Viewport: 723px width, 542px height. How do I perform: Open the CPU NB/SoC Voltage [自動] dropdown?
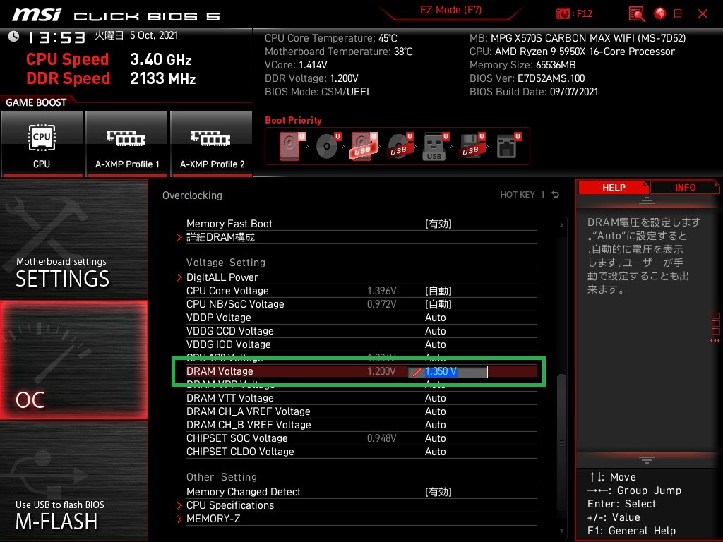438,304
